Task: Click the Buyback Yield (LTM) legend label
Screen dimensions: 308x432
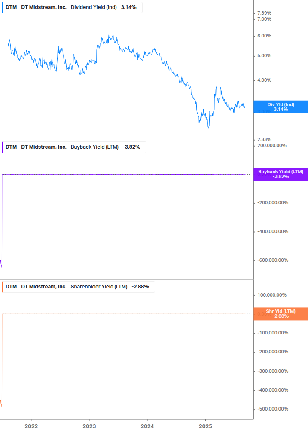Action: (x=95, y=147)
